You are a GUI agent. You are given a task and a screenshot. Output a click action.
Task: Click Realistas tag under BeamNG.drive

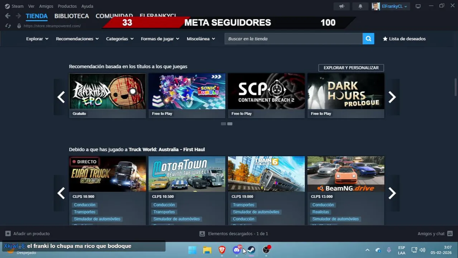[x=320, y=212]
